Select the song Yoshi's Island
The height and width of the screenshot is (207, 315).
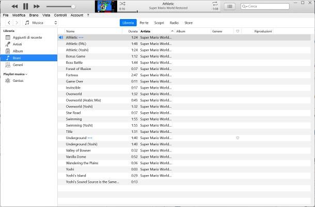coord(184,176)
